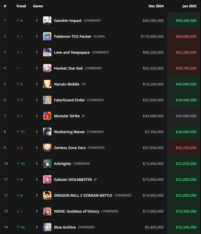Click the Zenless Zone Zero icon

click(47, 148)
